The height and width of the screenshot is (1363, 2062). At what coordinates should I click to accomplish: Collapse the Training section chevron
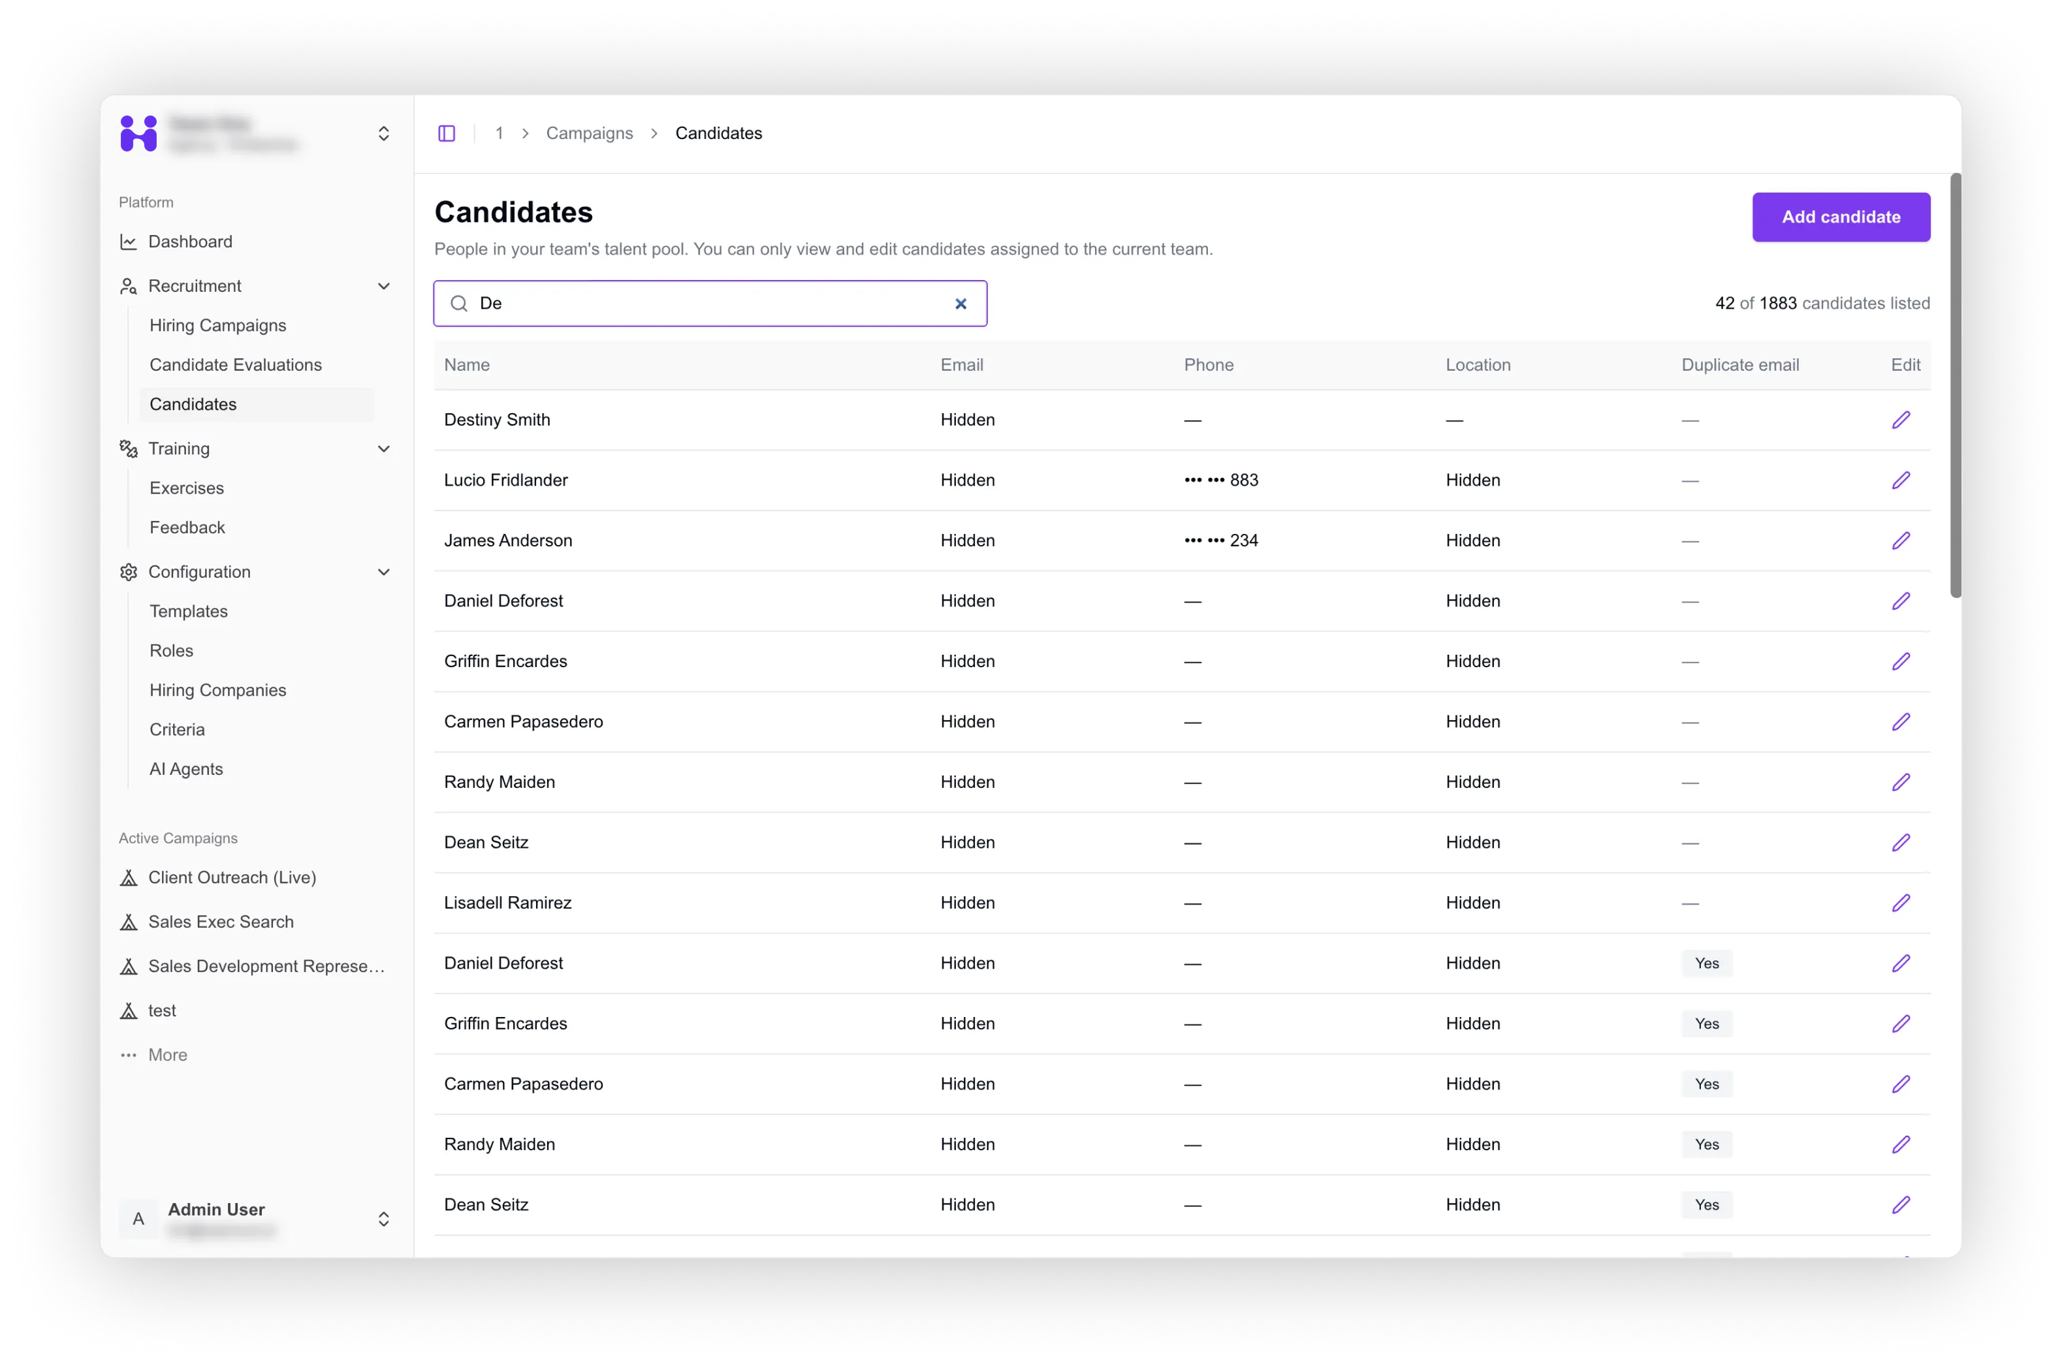click(383, 448)
